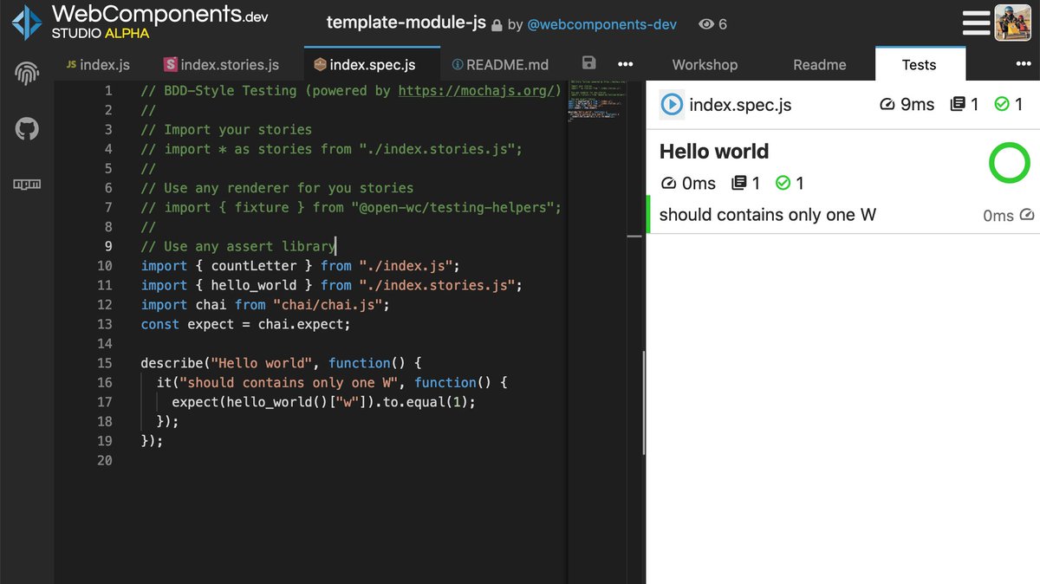The height and width of the screenshot is (584, 1040).
Task: Open the hamburger menu
Action: [x=976, y=23]
